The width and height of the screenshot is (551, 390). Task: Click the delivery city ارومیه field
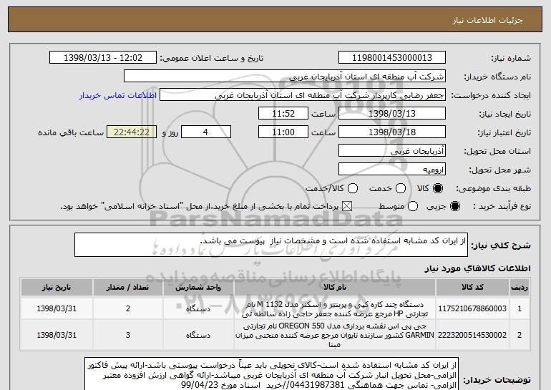pos(392,170)
